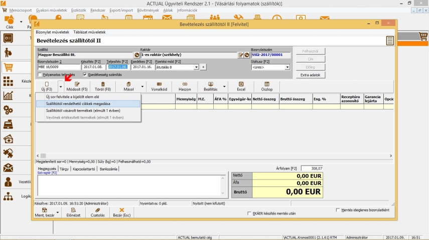This screenshot has width=429, height=240.
Task: Click the Bezár (Esc) button
Action: pos(121,212)
